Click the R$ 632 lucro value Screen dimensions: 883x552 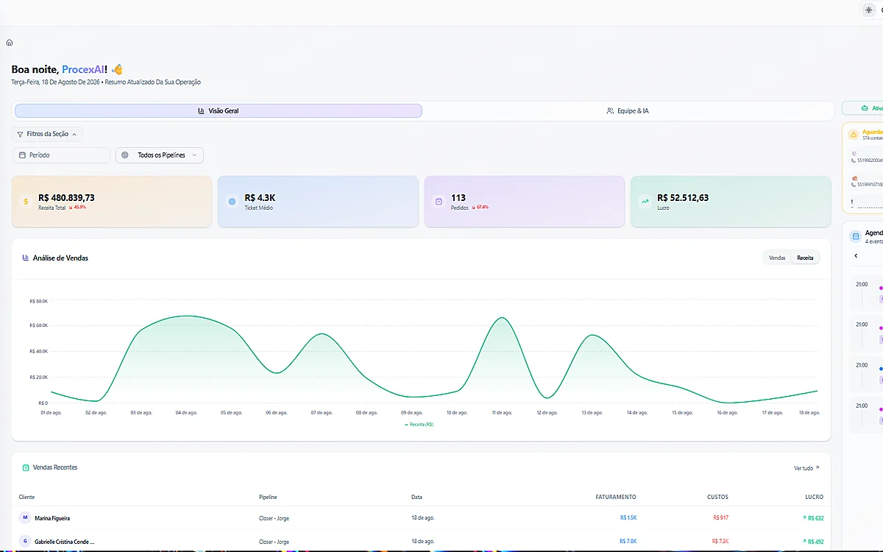click(x=812, y=518)
